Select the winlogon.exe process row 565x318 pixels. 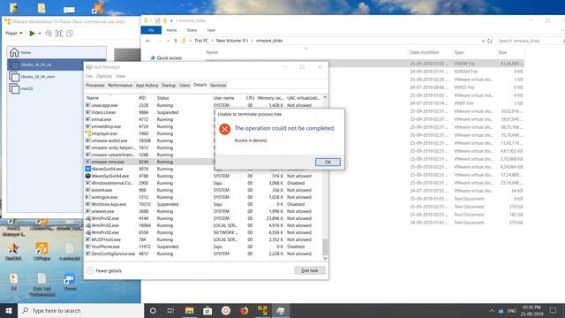[204, 197]
